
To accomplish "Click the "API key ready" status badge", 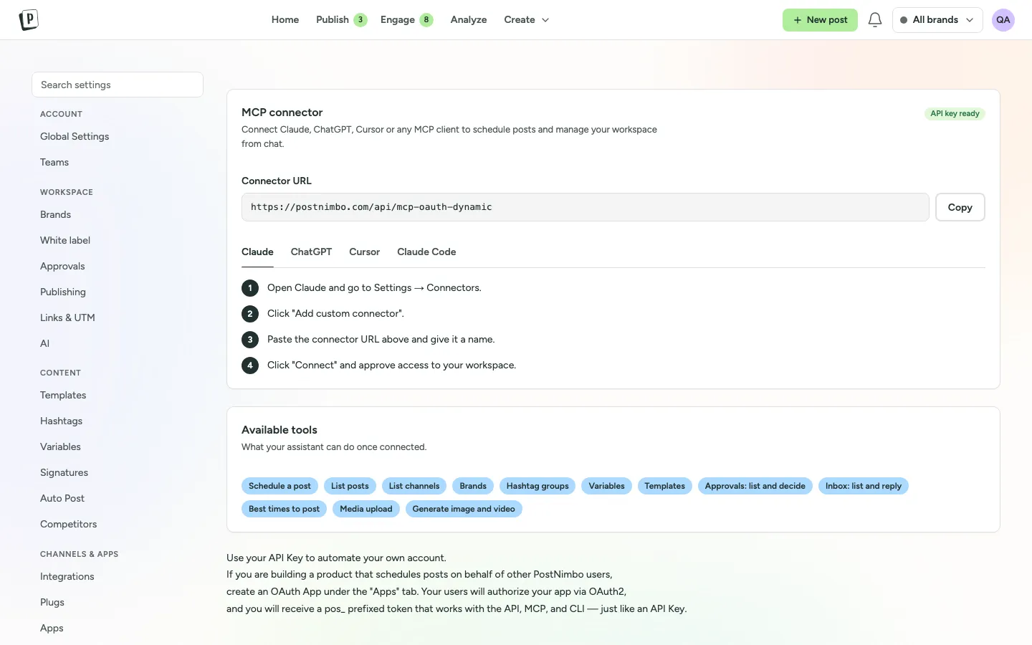I will pyautogui.click(x=955, y=113).
